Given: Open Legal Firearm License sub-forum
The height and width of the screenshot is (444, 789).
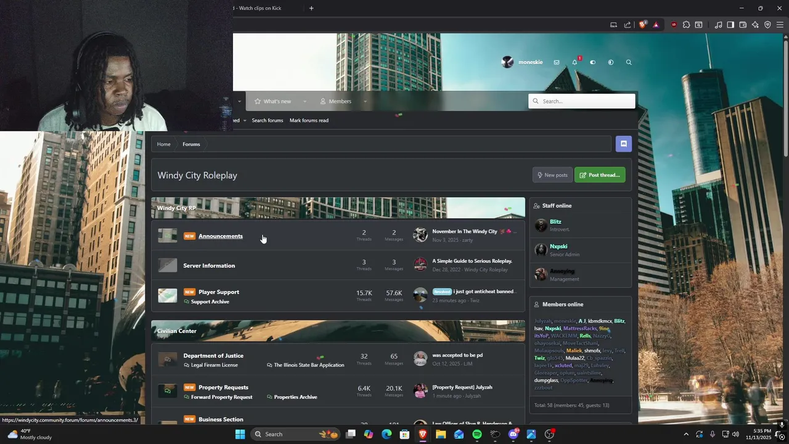Looking at the screenshot, I should click(x=215, y=365).
